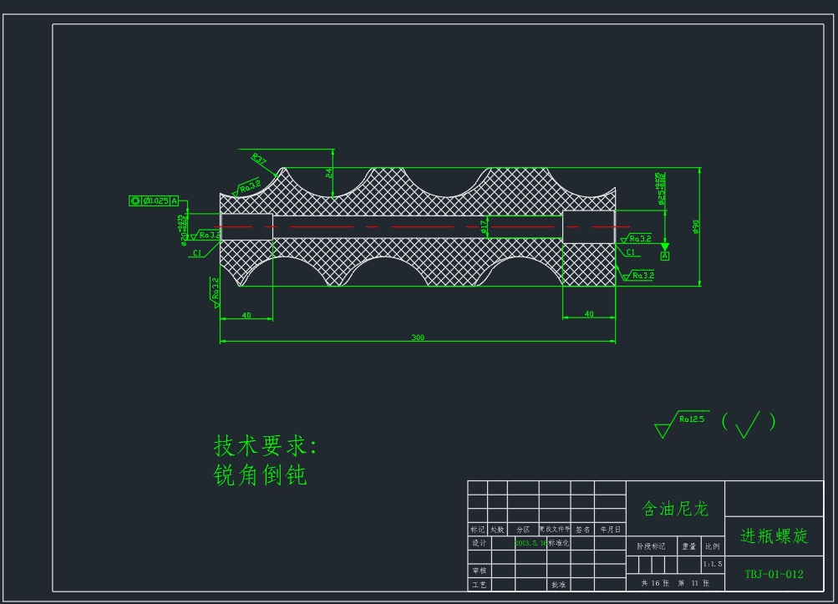
Task: Select the 技术要求: heading text
Action: point(265,446)
